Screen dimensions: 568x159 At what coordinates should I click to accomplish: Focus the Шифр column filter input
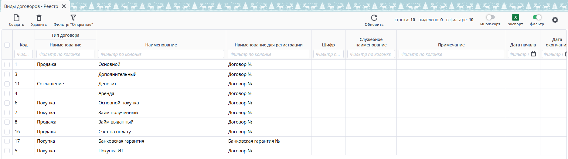tap(328, 54)
